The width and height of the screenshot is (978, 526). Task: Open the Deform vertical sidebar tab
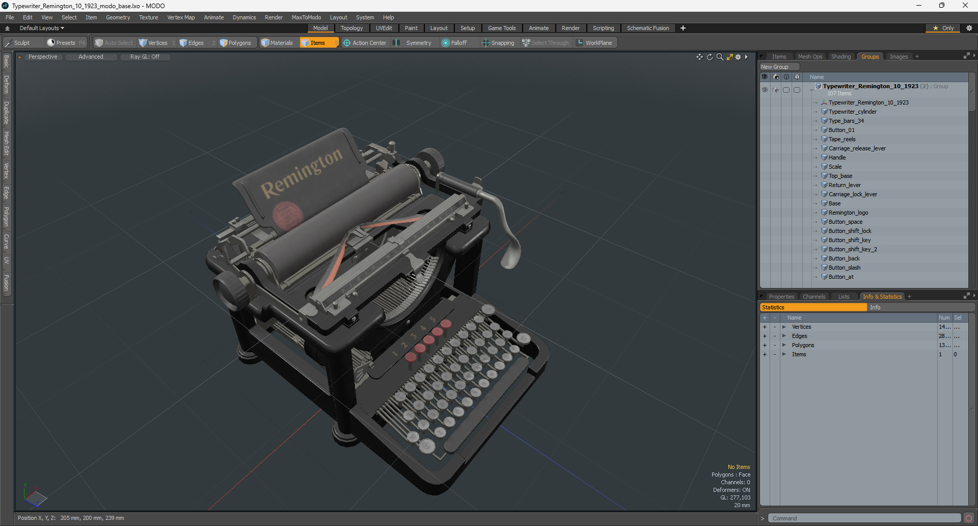coord(6,85)
